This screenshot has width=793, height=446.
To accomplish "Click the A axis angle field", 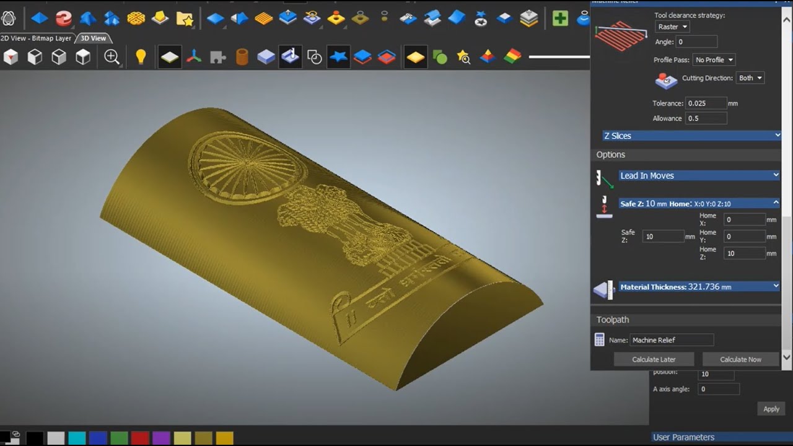I will click(718, 389).
